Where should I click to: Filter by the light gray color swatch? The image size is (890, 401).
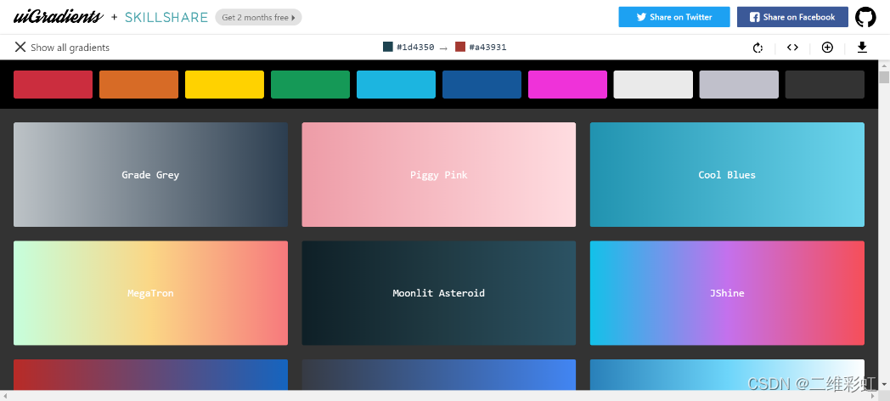pos(739,85)
